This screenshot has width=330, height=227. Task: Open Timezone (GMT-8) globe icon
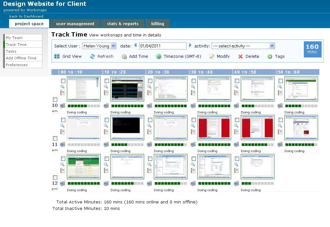pos(159,56)
